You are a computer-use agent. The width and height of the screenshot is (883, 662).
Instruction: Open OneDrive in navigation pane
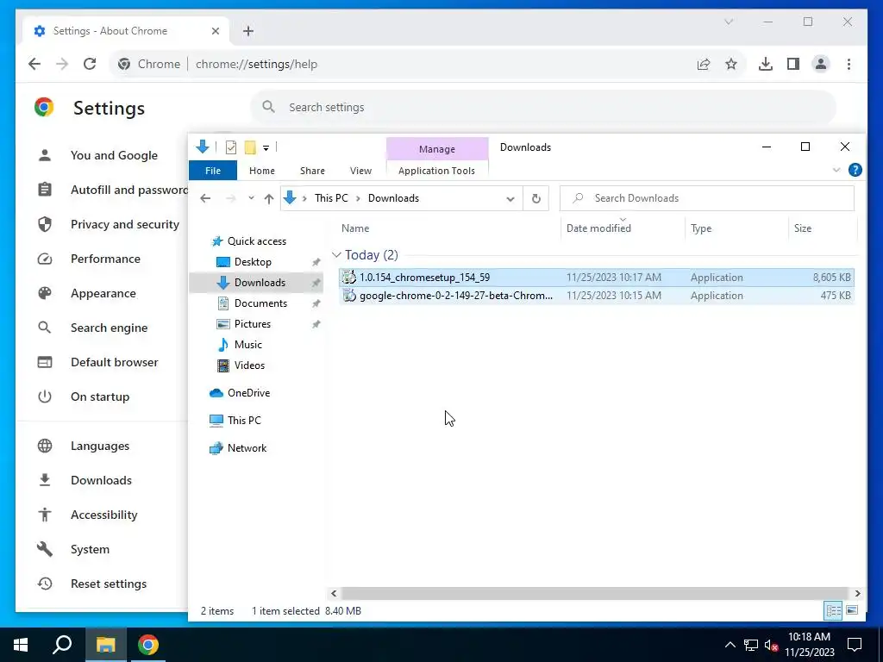[248, 393]
